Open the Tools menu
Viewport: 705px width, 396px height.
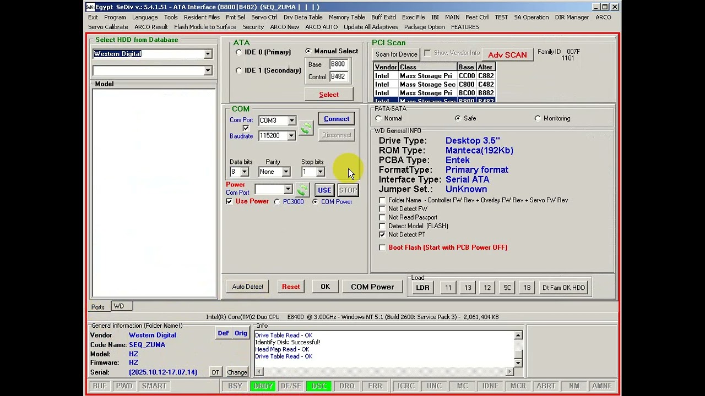(x=171, y=17)
